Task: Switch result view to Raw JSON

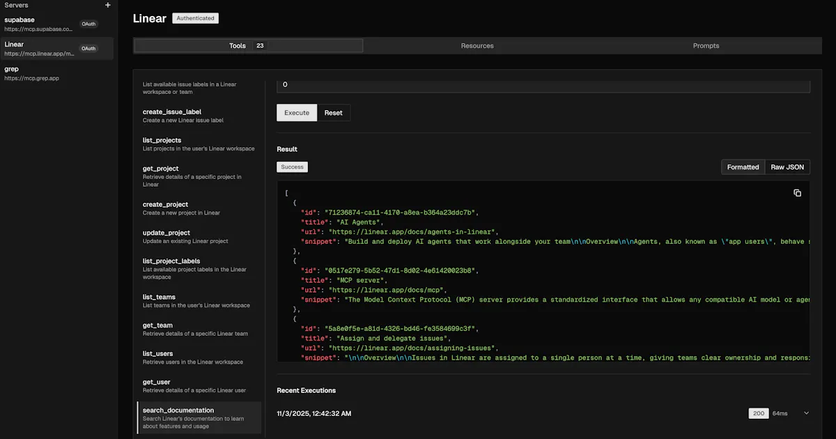Action: point(787,167)
